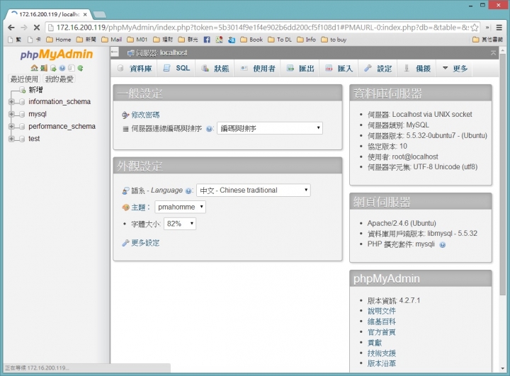Open the Language dropdown Chinese traditional
510x376 pixels.
254,190
